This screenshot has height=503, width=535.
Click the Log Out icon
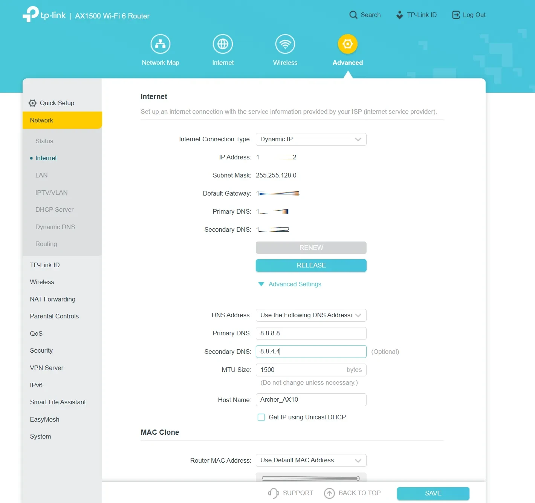click(x=456, y=15)
